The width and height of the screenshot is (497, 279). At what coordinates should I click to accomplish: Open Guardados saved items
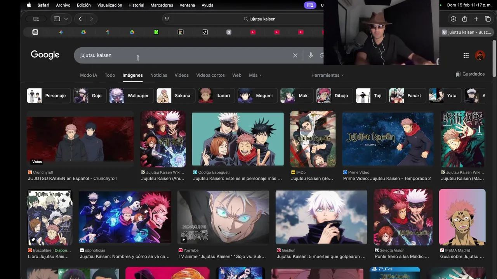click(x=470, y=74)
